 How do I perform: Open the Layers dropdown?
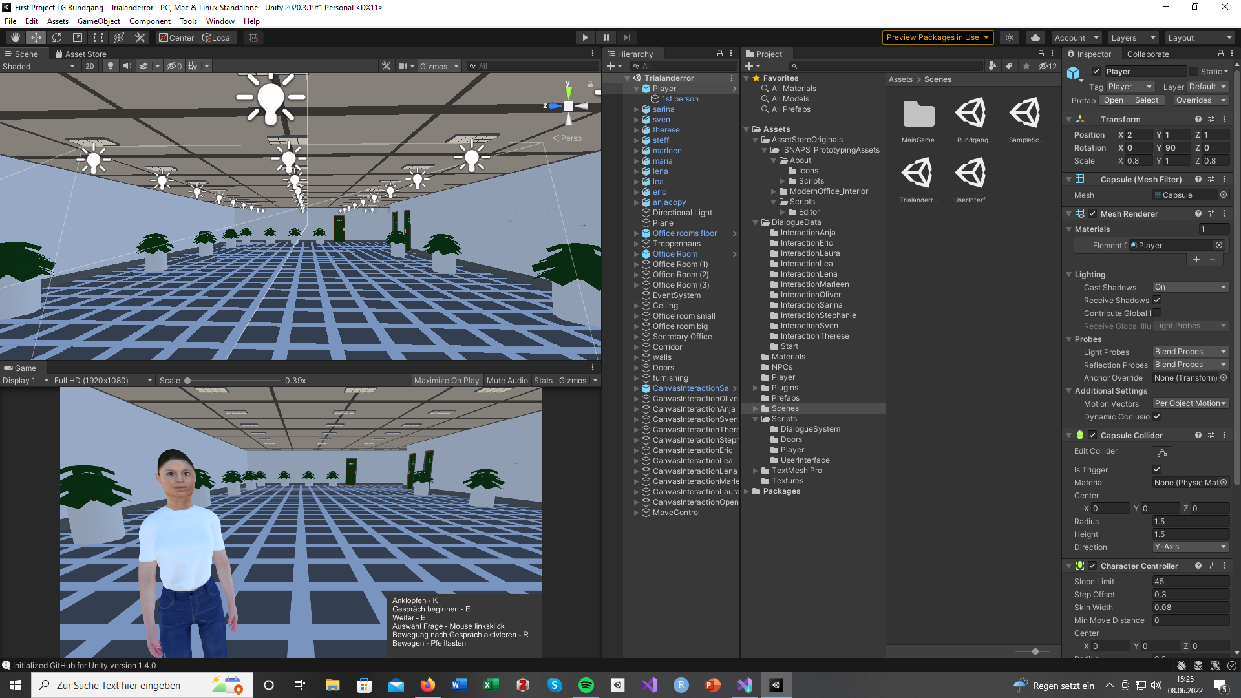coord(1133,37)
